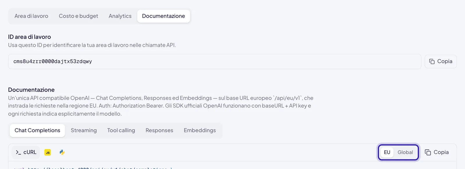Viewport: 465px width, 169px height.
Task: Select the Documentazione tab
Action: tap(164, 16)
